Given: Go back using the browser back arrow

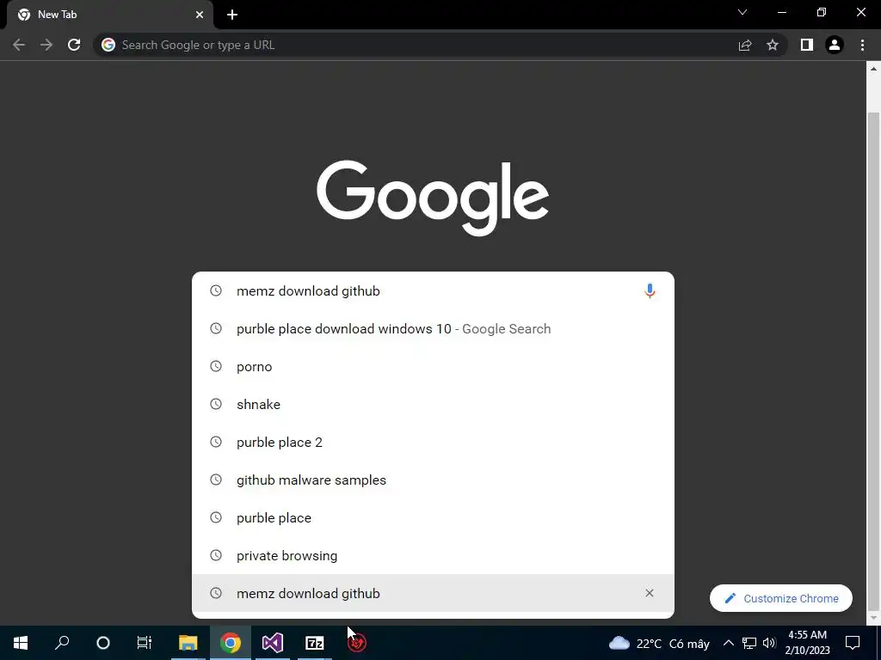Looking at the screenshot, I should 19,45.
